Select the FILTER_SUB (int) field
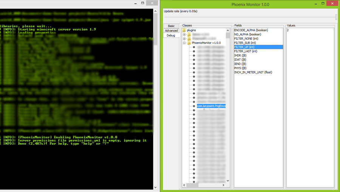Screen dimensions: 340x192 coord(258,43)
